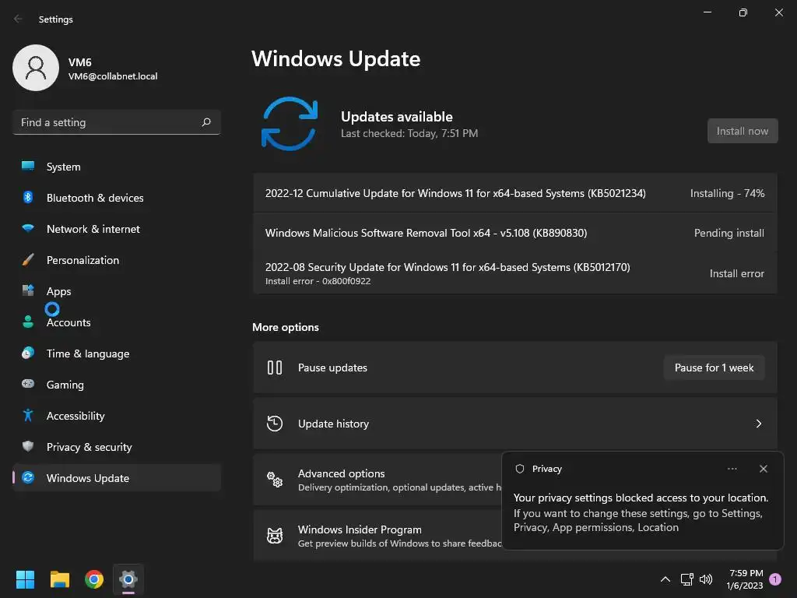
Task: Click the 'Install error - 0x800f0922' text
Action: (318, 280)
